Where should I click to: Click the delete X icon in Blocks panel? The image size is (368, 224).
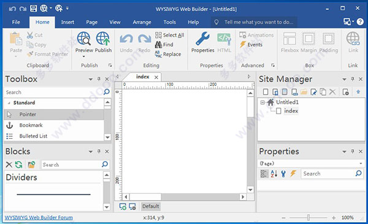coord(9,164)
